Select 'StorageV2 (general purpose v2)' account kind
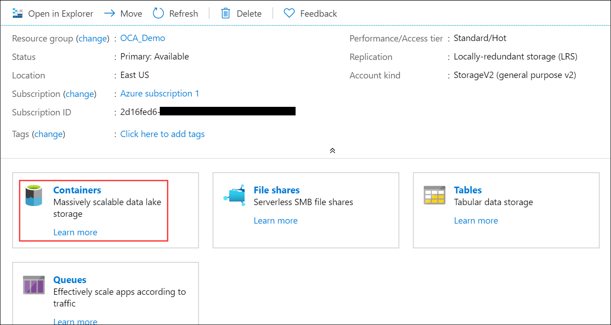 [x=515, y=75]
